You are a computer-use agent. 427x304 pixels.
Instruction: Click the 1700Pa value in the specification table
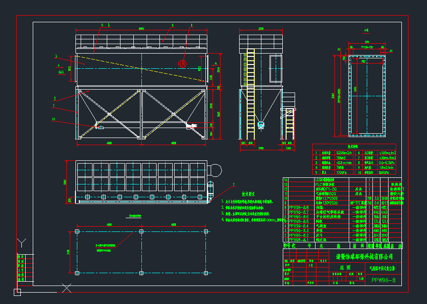[x=342, y=173]
